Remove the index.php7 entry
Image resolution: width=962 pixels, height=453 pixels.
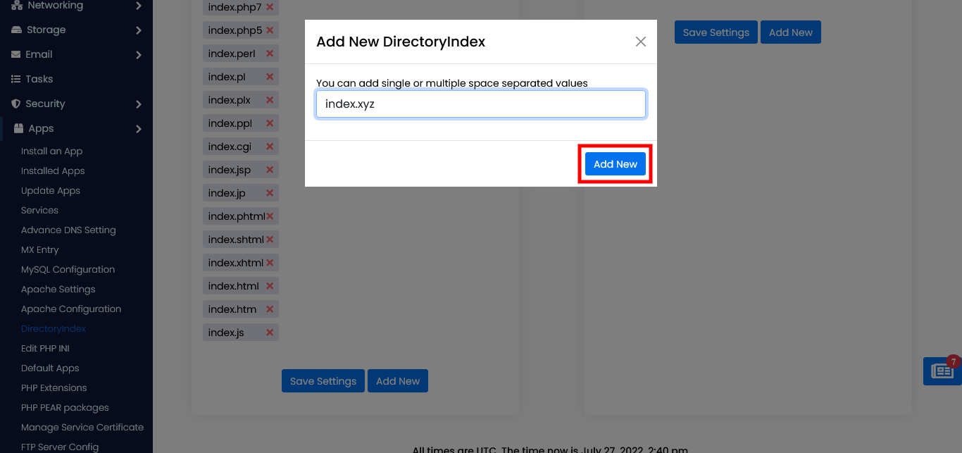(x=270, y=8)
